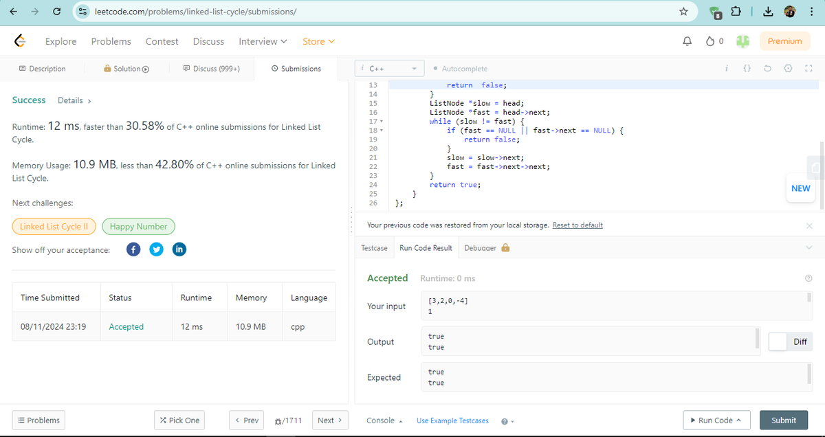Open the Linked List Cycle II challenge
Screen dimensions: 825x437
click(54, 226)
